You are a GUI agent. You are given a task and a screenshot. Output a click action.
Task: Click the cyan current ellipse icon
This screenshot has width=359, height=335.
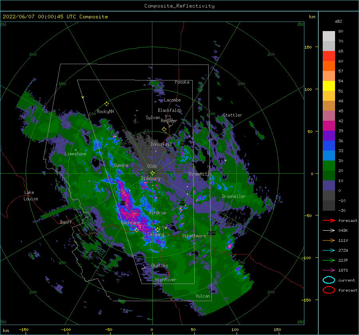tap(329, 280)
